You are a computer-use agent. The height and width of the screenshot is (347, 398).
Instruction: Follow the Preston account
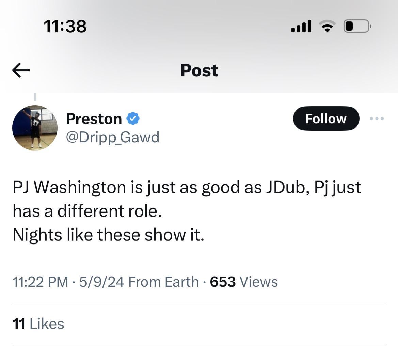tap(326, 119)
